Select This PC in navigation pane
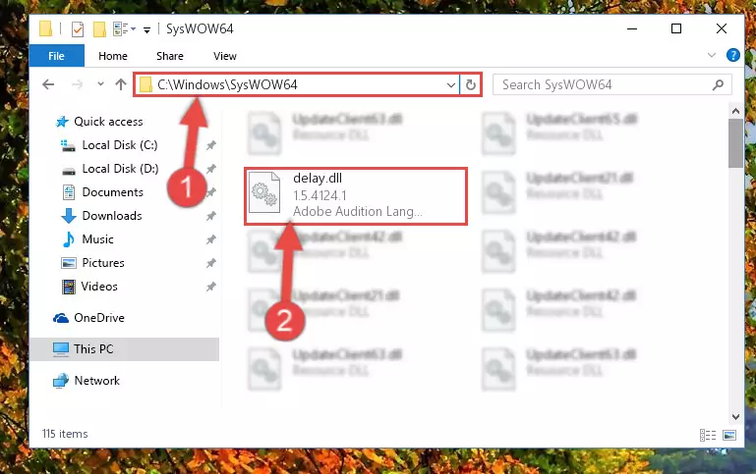Image resolution: width=756 pixels, height=474 pixels. (125, 349)
